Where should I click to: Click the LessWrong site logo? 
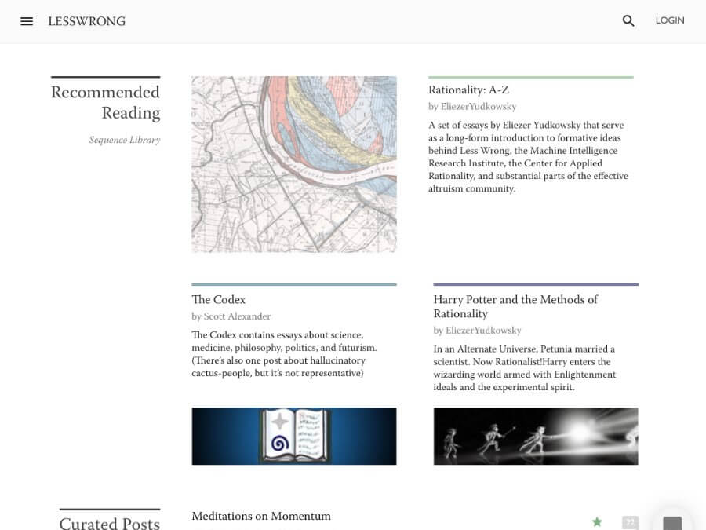(86, 21)
